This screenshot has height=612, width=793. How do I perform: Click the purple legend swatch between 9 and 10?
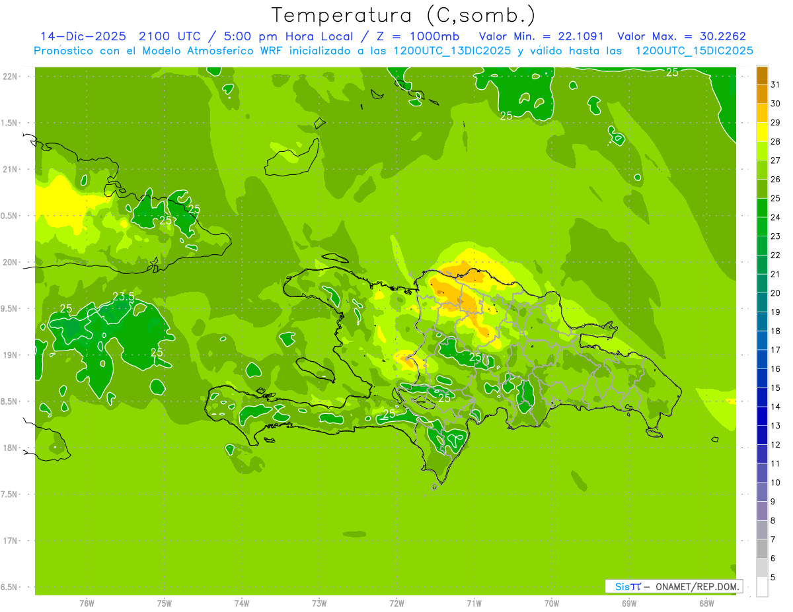pyautogui.click(x=762, y=492)
